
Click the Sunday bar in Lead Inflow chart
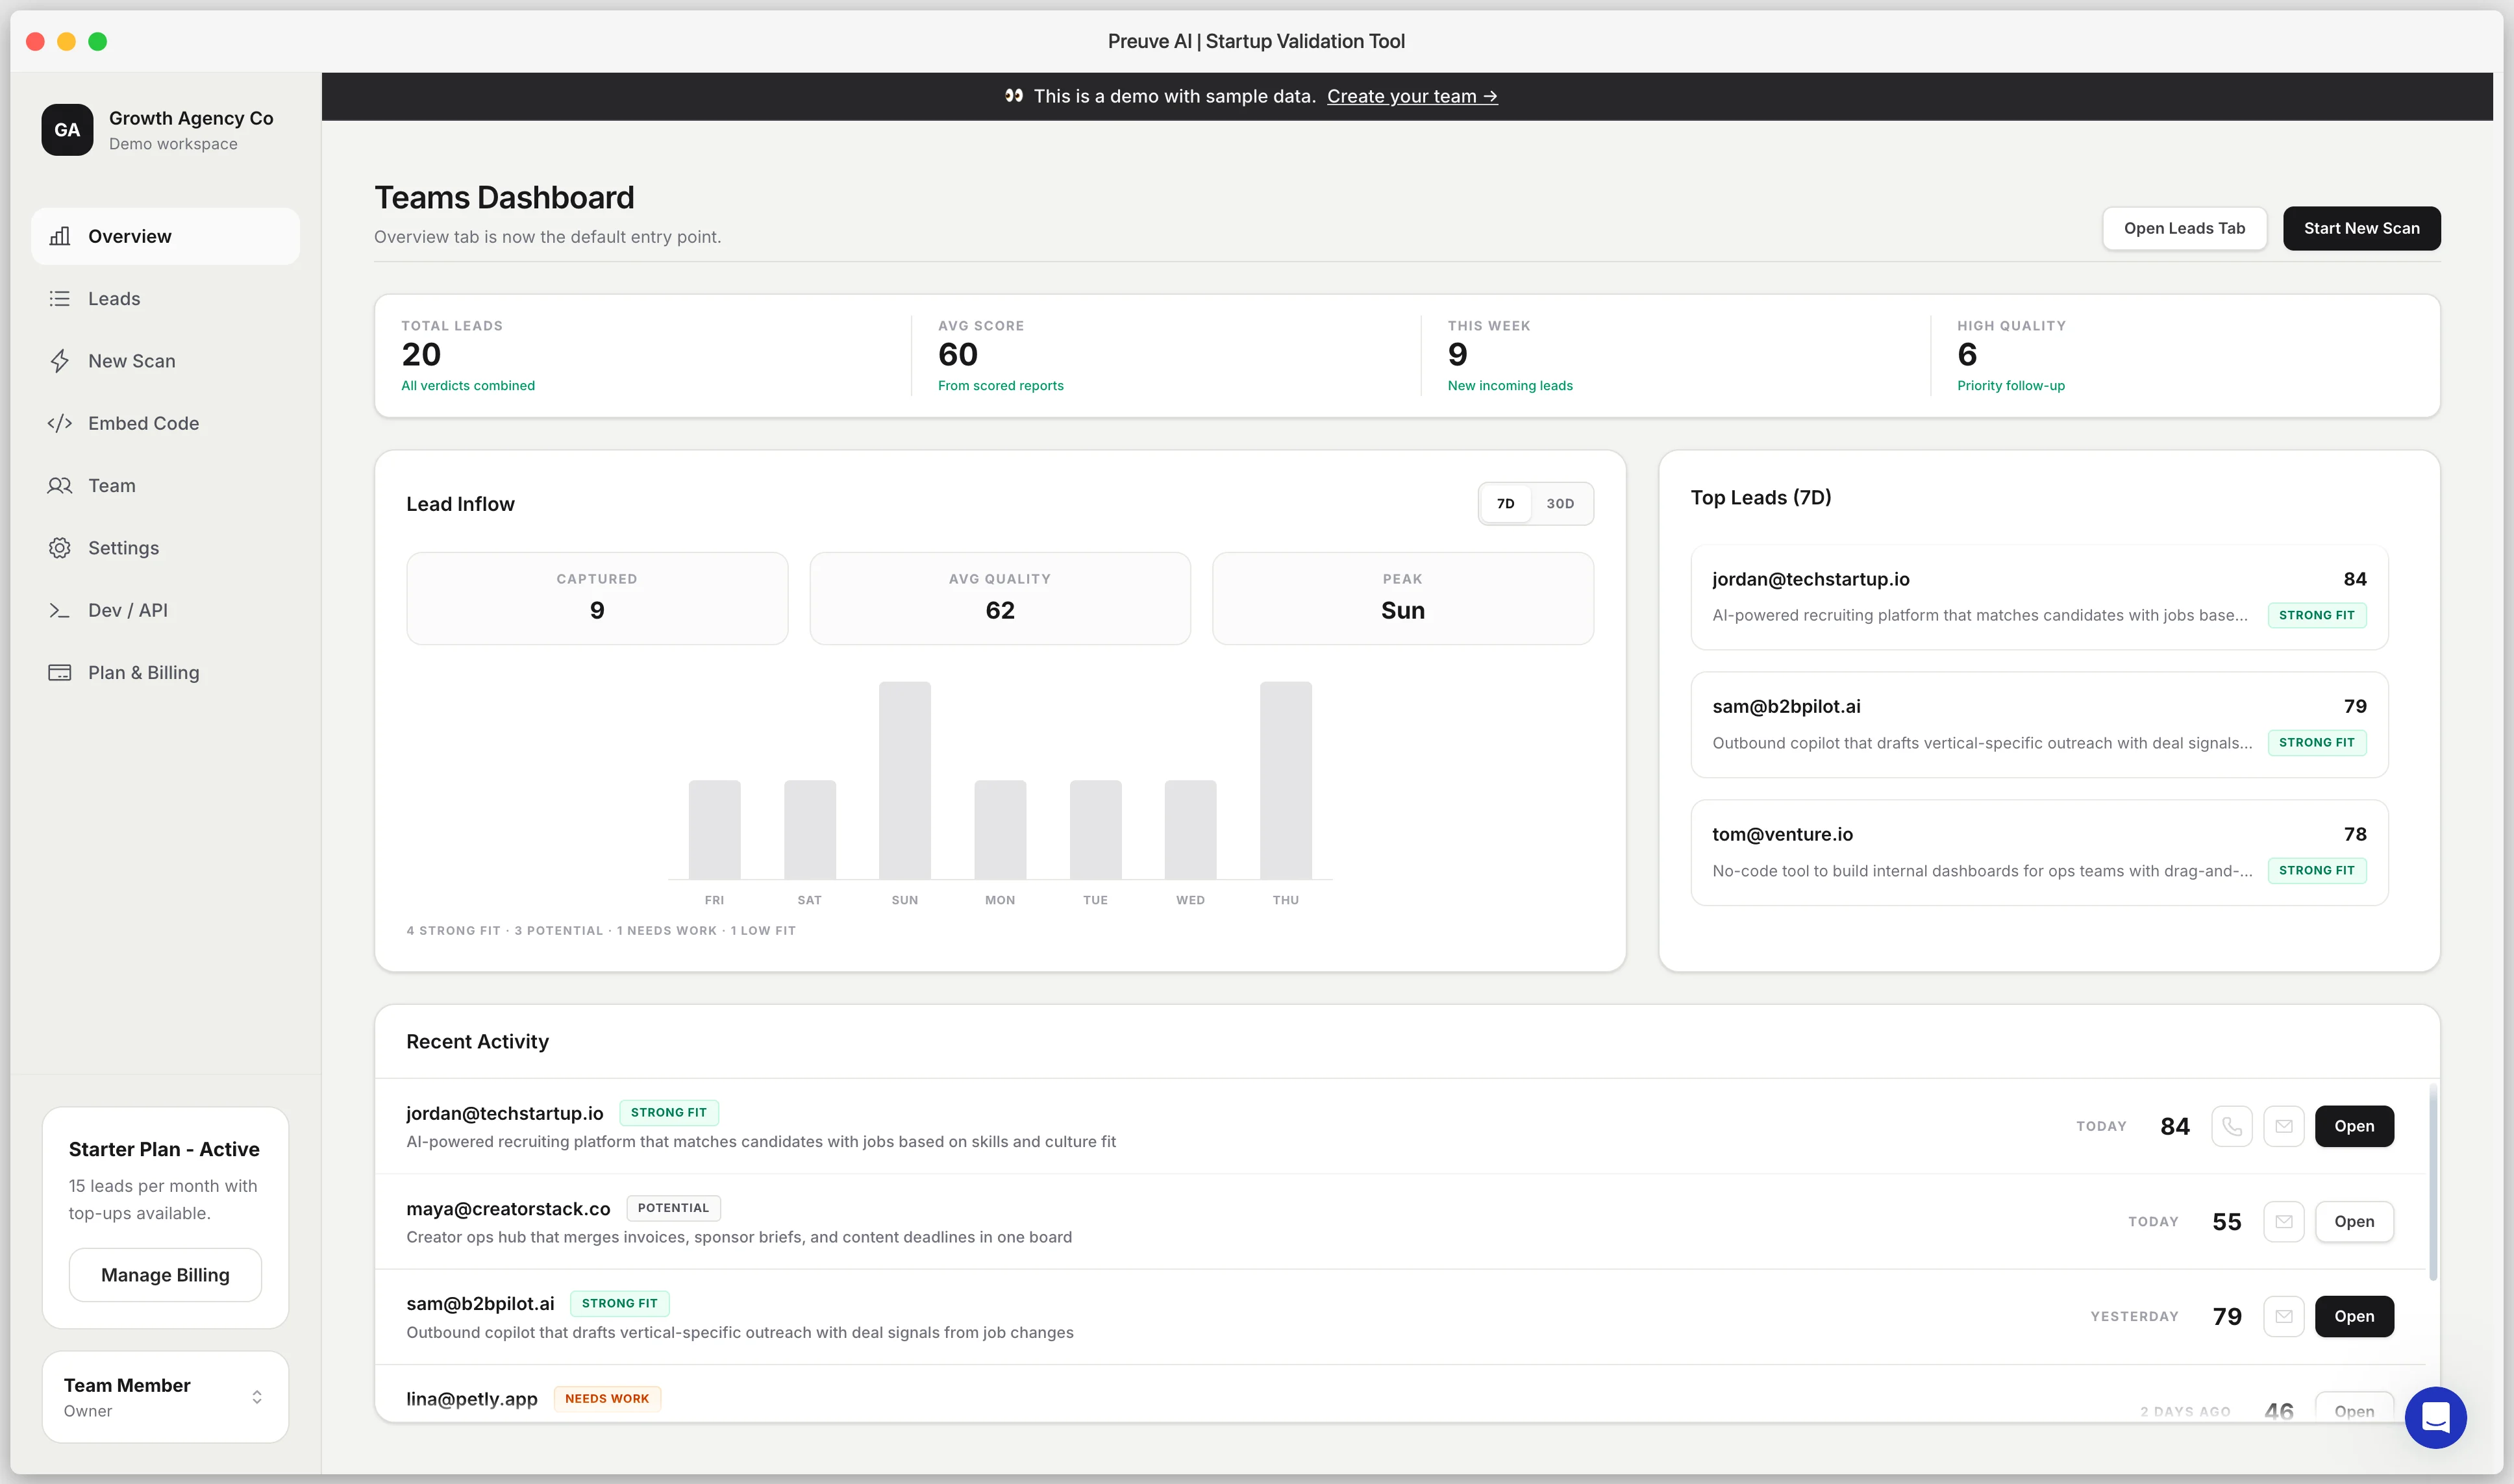point(904,780)
